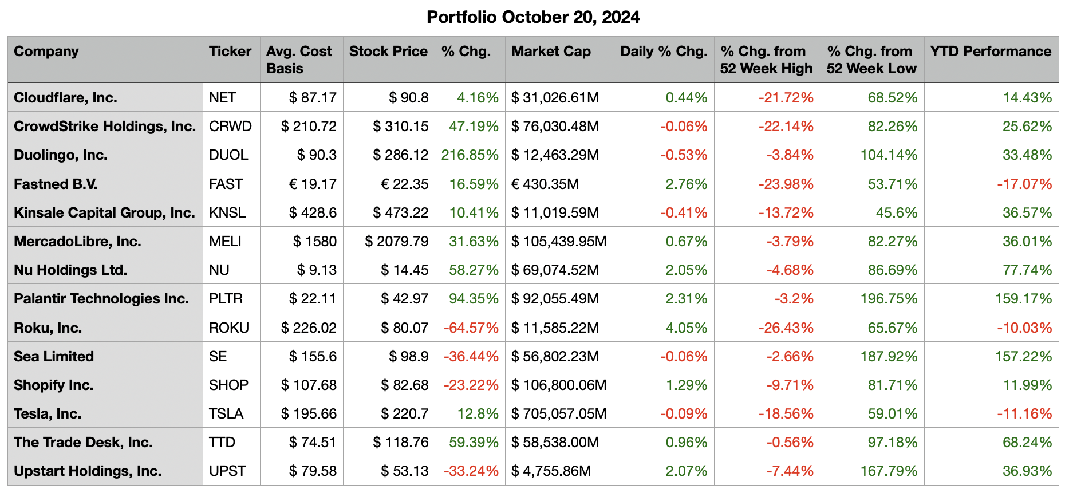Select the Market Cap header cell
The image size is (1065, 489).
click(551, 52)
